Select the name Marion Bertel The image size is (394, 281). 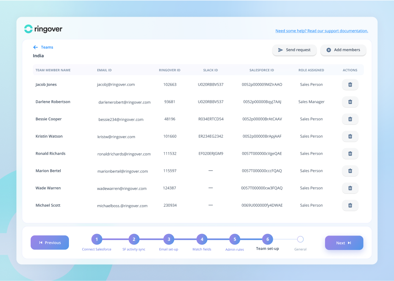48,171
